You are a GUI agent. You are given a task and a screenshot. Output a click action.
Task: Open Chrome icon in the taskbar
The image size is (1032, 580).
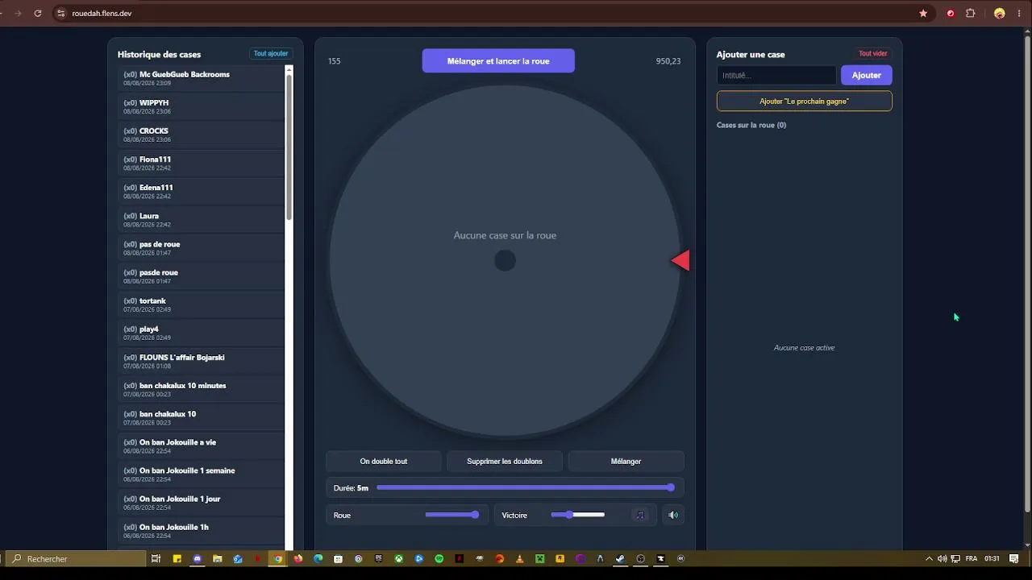pos(278,558)
